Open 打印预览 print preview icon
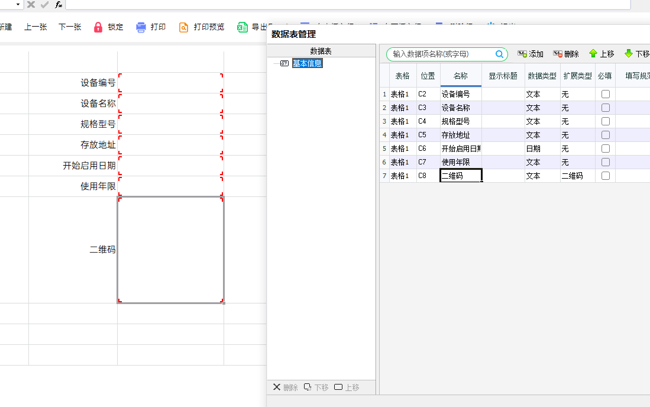Screen dimensions: 650x407 (183, 27)
